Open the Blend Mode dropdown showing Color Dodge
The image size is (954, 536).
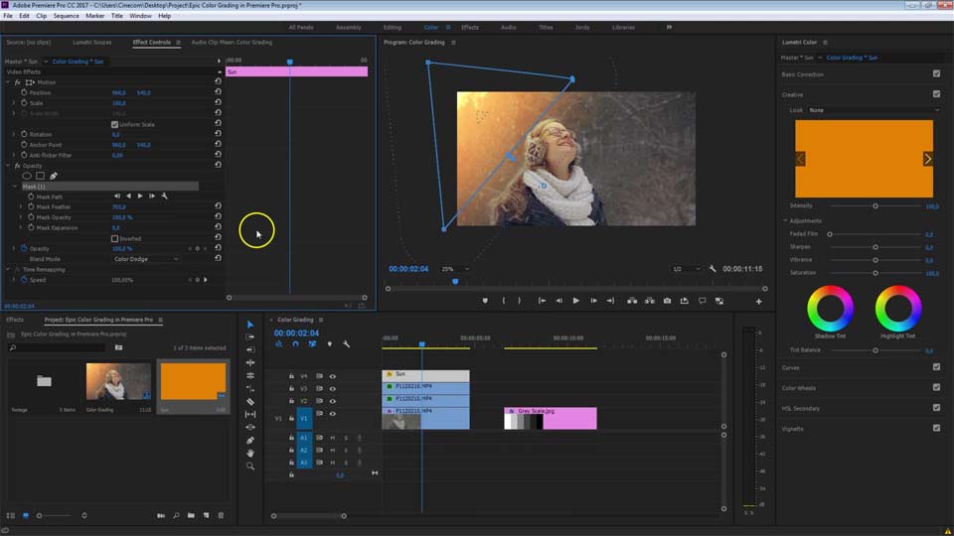pyautogui.click(x=146, y=259)
